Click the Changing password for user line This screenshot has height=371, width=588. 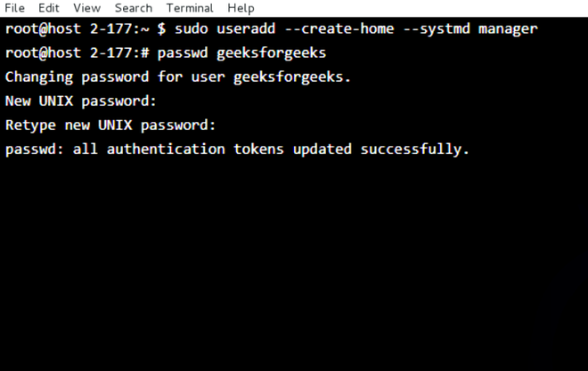(178, 77)
